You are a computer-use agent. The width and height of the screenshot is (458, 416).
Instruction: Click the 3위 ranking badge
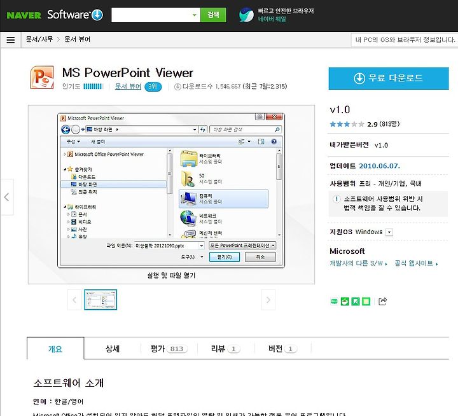coord(153,87)
